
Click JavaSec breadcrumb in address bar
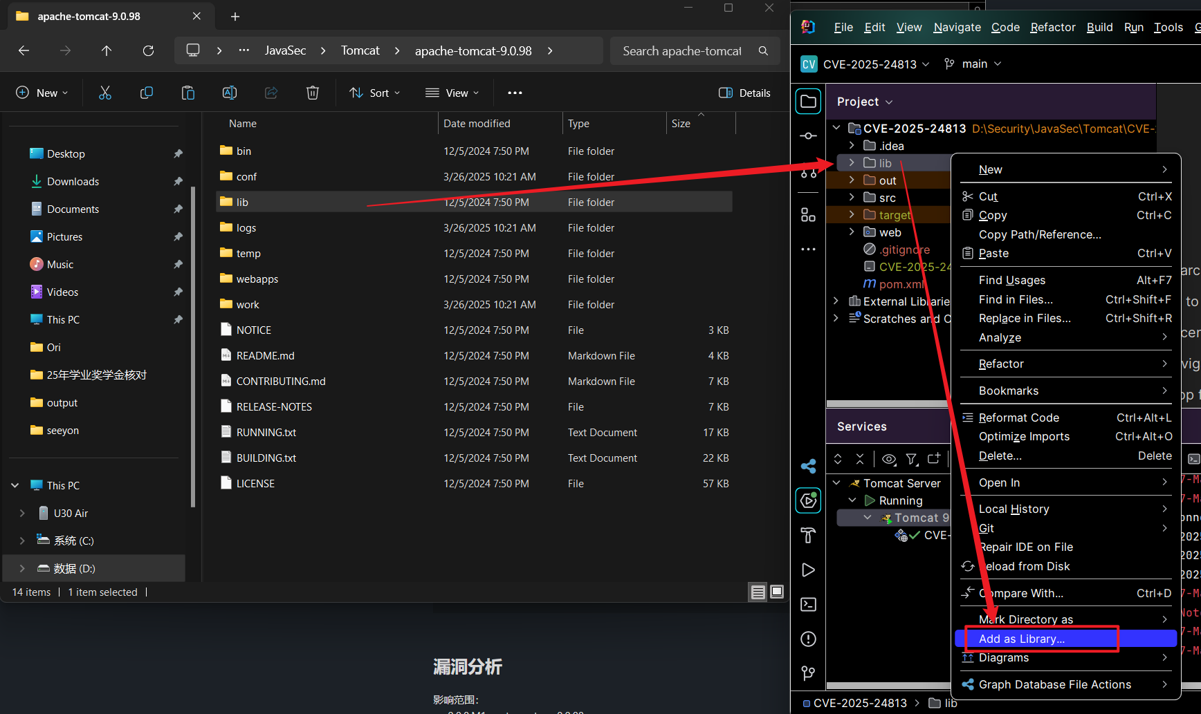tap(285, 50)
